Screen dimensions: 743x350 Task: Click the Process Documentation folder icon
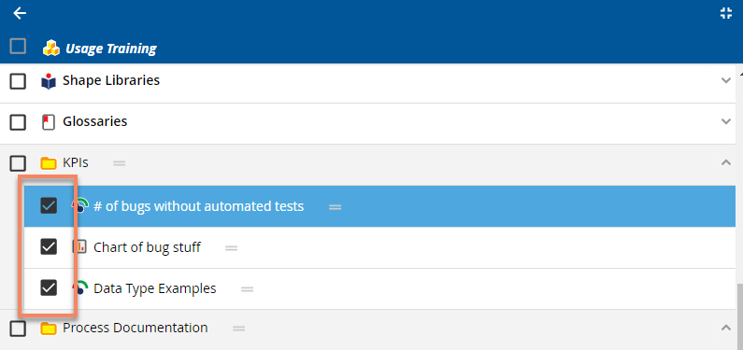(49, 329)
